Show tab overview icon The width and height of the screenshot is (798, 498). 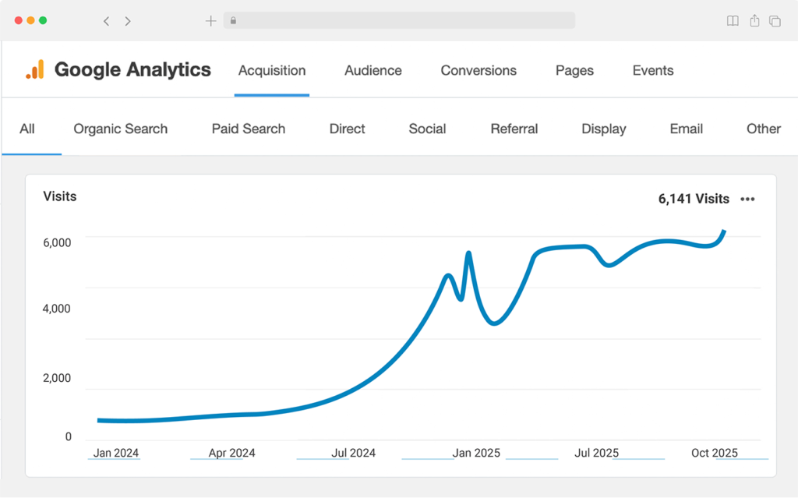pyautogui.click(x=775, y=21)
